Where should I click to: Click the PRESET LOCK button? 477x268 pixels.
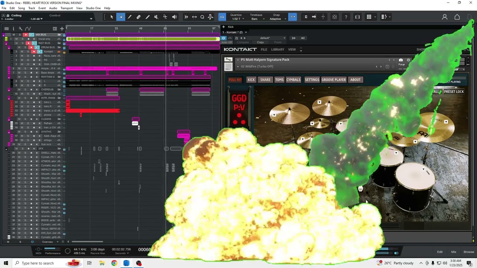(x=454, y=92)
